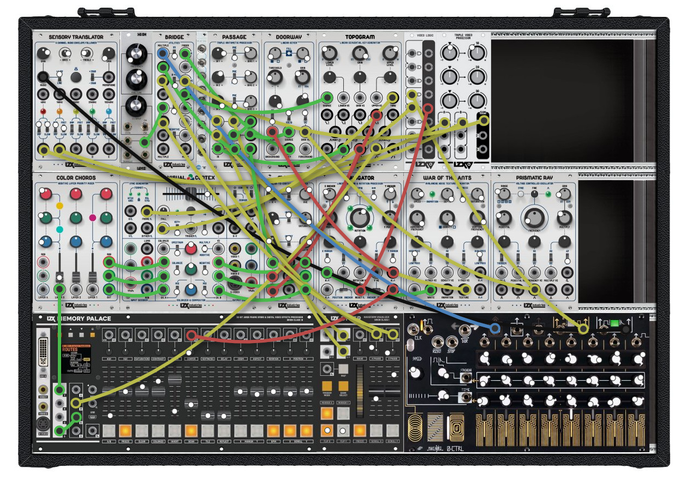Click the PEDESTAL knob on Prismatic Ray
The height and width of the screenshot is (480, 698).
coord(505,219)
